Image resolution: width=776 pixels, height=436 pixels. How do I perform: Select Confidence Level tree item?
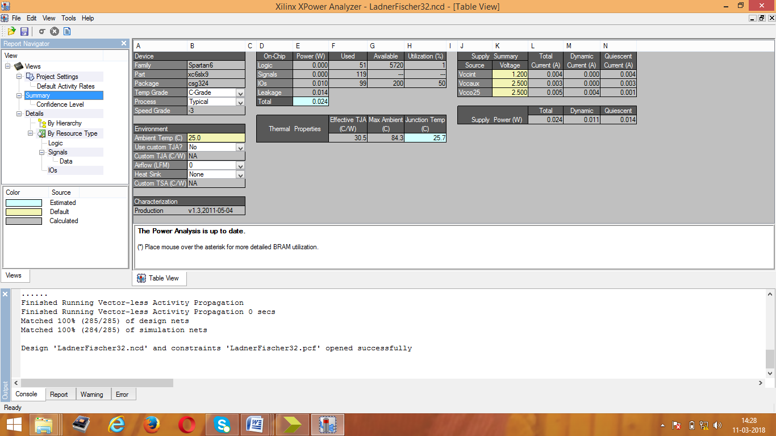60,104
